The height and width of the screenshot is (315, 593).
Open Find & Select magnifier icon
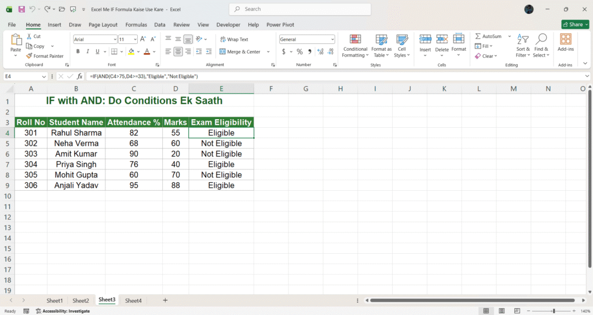tap(541, 39)
